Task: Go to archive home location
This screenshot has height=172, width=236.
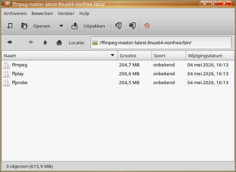Action: pos(59,43)
